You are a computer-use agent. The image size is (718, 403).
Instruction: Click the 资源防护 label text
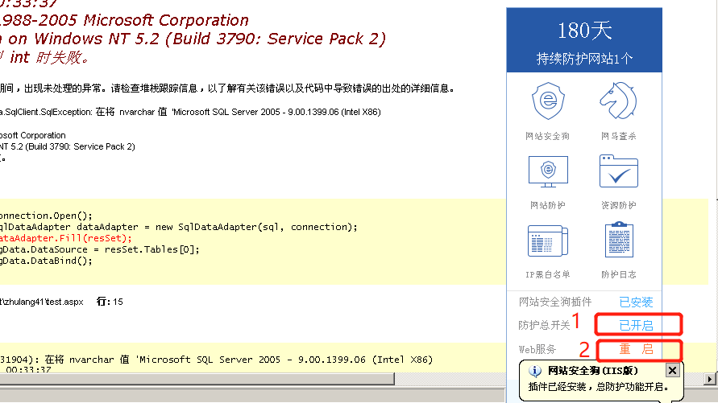pyautogui.click(x=619, y=205)
